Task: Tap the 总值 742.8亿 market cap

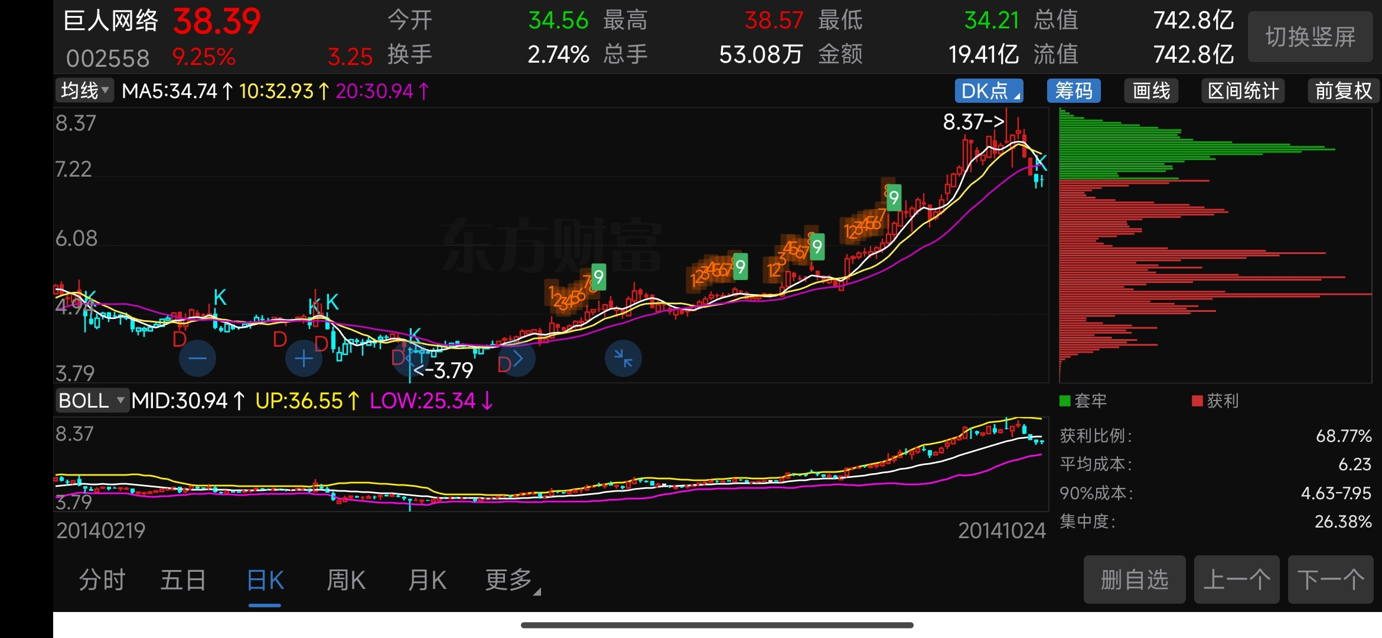Action: pyautogui.click(x=1194, y=21)
